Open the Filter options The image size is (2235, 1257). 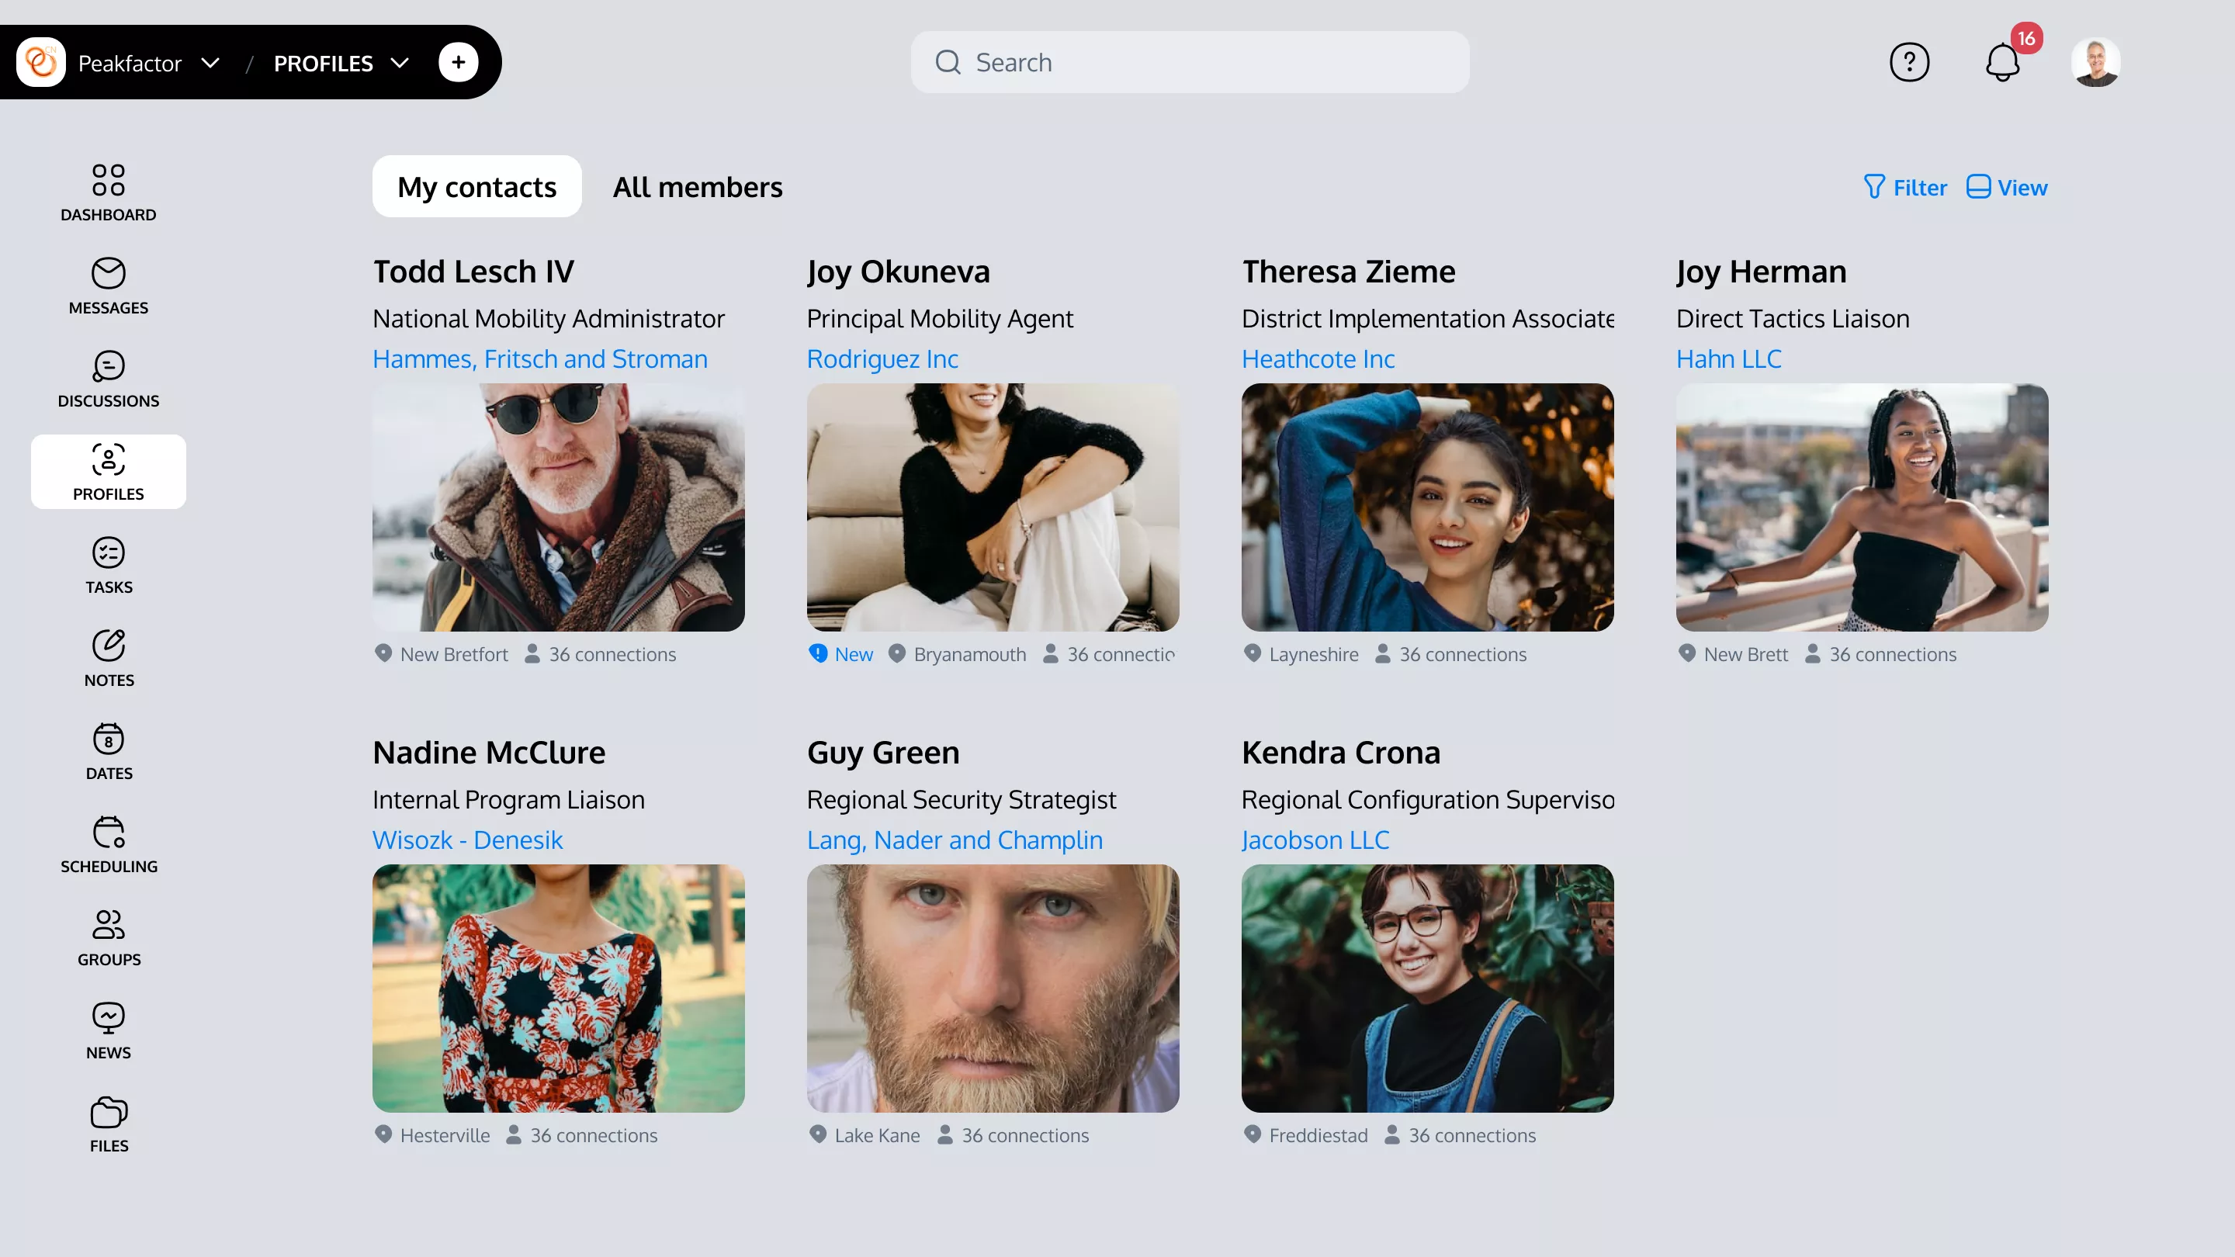click(x=1905, y=186)
